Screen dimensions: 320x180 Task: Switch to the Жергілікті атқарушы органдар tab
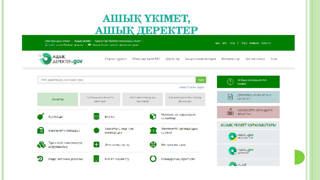point(142,99)
